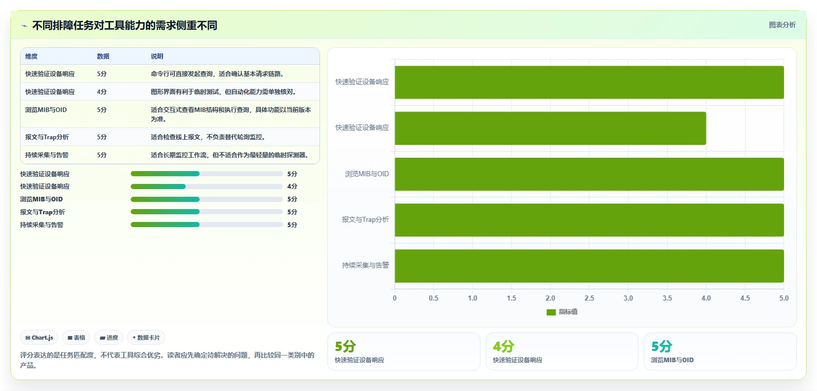Click 浏览MIB与OID in the table's 维度 column

pyautogui.click(x=46, y=110)
